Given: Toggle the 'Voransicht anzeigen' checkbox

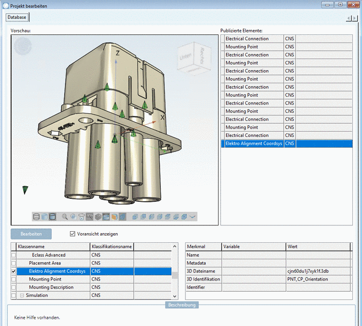Looking at the screenshot, I should pos(73,234).
